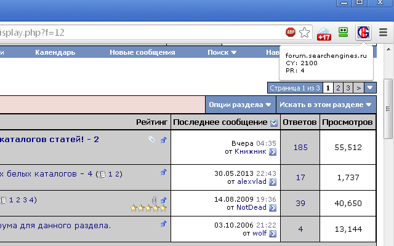
Task: Open the weather extension showing +17
Action: pos(324,34)
